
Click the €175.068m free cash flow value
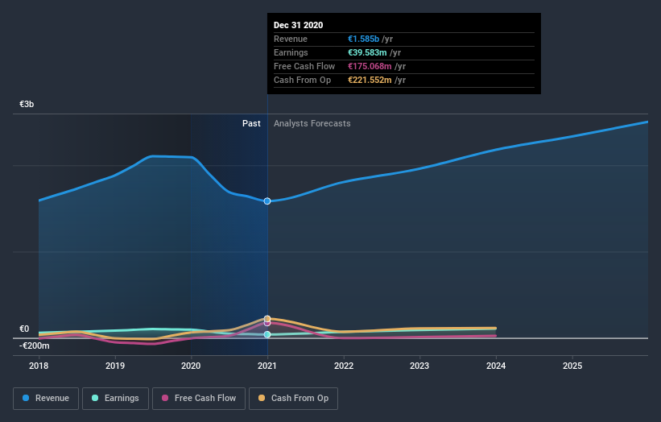click(x=370, y=66)
